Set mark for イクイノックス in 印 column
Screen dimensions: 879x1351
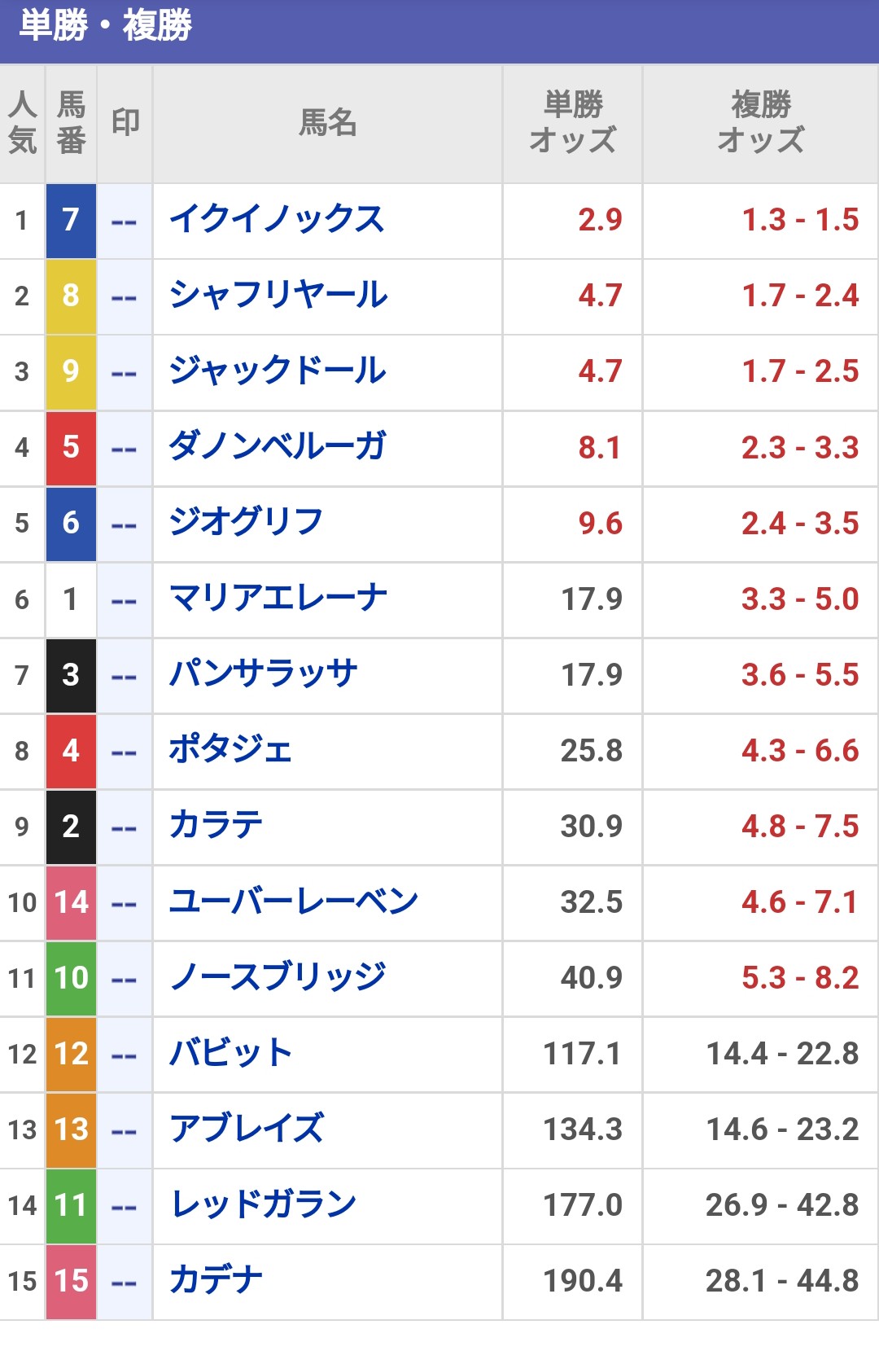tap(125, 222)
